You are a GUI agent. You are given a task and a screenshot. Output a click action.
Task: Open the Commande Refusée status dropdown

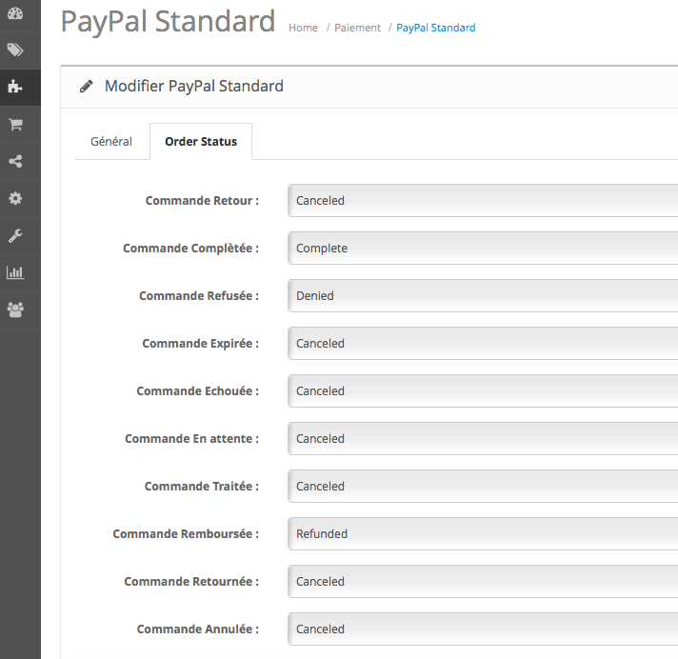click(x=483, y=296)
